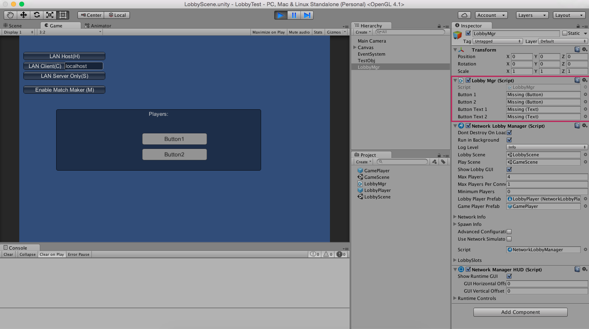Screen dimensions: 589x329
Task: Disable the Lobby Mgr script checkbox
Action: coord(468,81)
